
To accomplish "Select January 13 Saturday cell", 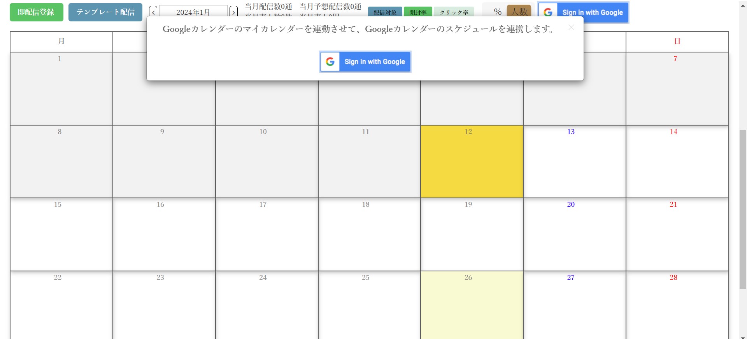I will point(574,161).
